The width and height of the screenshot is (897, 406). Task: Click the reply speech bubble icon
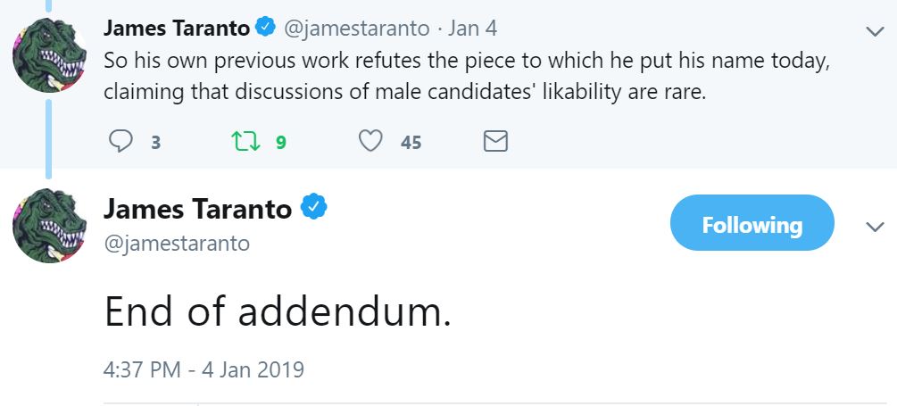tap(120, 141)
